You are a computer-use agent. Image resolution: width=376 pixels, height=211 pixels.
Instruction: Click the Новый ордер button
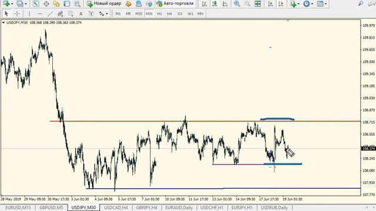click(104, 4)
